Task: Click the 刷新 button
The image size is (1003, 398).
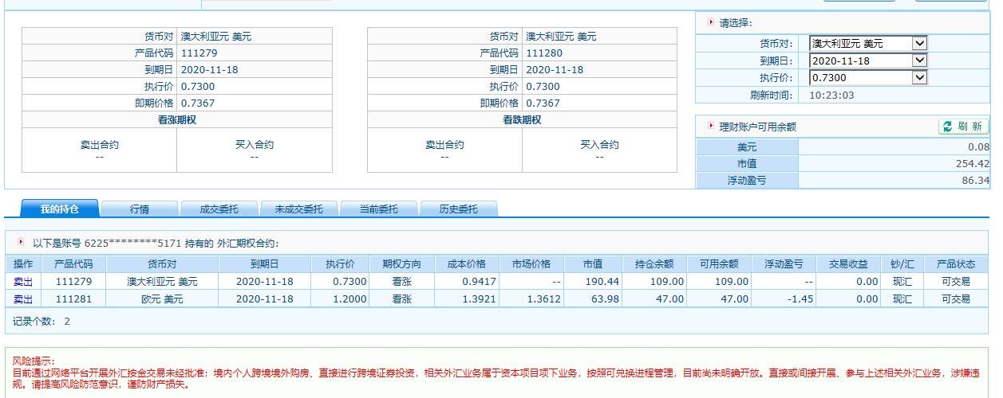Action: click(x=964, y=127)
